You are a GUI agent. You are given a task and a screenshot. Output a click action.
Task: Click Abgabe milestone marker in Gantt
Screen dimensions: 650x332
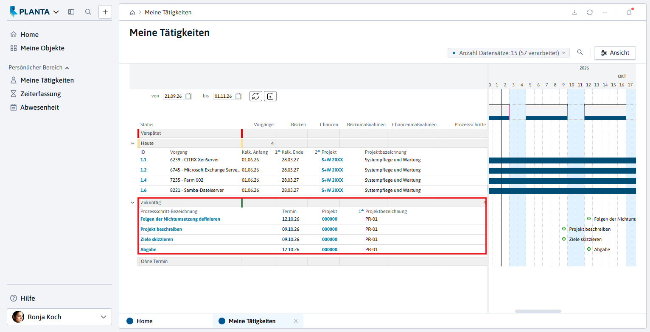(589, 249)
